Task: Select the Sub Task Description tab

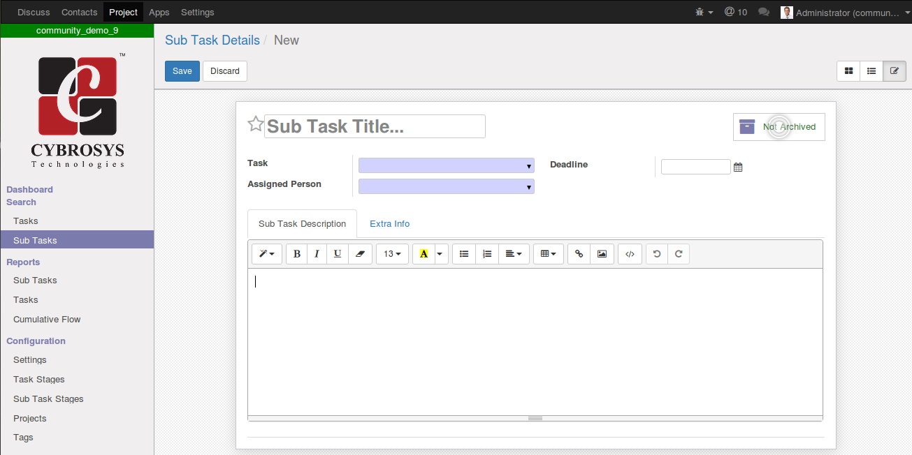Action: click(x=302, y=224)
